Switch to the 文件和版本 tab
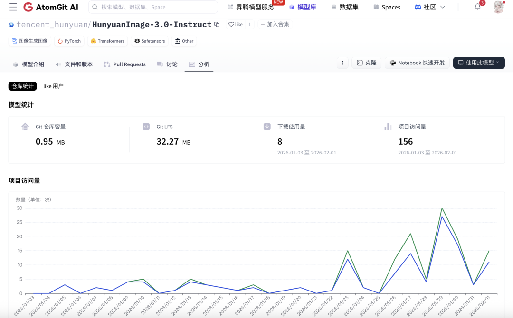Screen dimensions: 513x318 74,64
